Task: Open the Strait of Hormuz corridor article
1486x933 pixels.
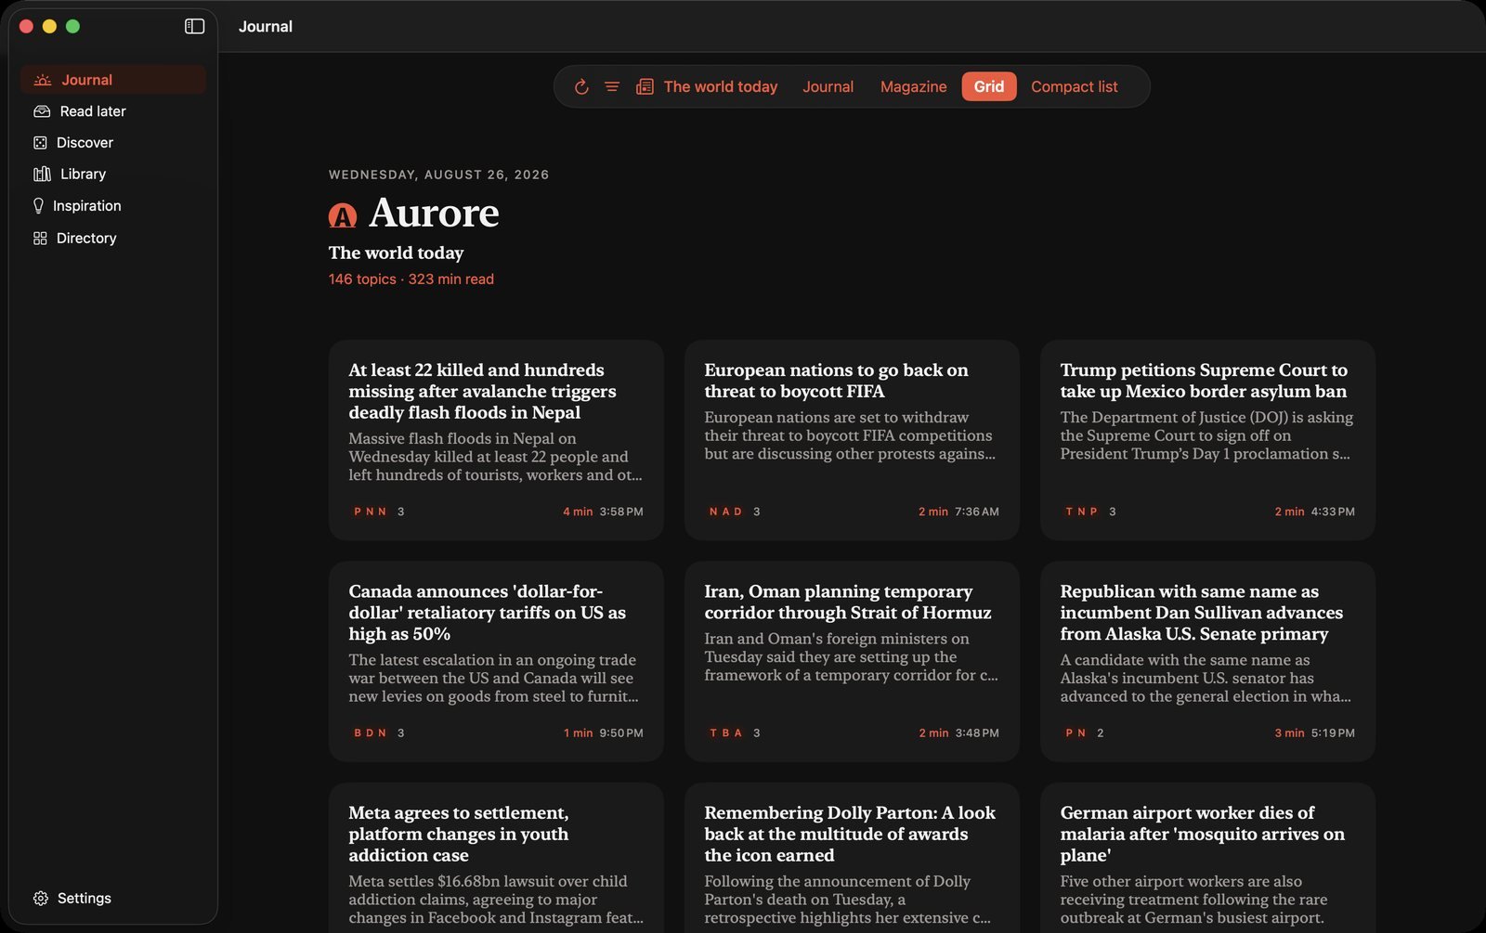Action: 852,662
